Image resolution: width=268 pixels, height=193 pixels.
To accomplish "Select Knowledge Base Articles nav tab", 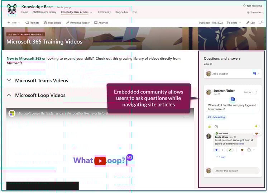I will tap(75, 12).
